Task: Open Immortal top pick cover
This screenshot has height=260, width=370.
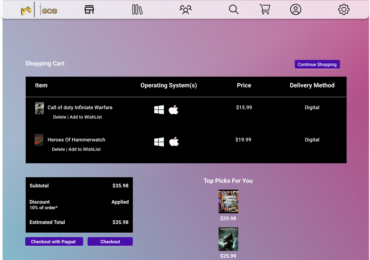Action: (x=228, y=239)
